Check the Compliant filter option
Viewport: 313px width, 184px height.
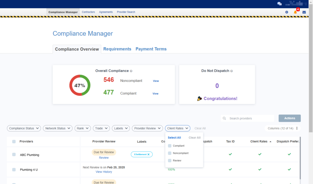click(170, 146)
